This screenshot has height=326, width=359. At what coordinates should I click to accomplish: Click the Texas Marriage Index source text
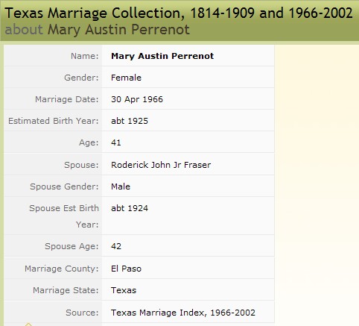(x=183, y=313)
